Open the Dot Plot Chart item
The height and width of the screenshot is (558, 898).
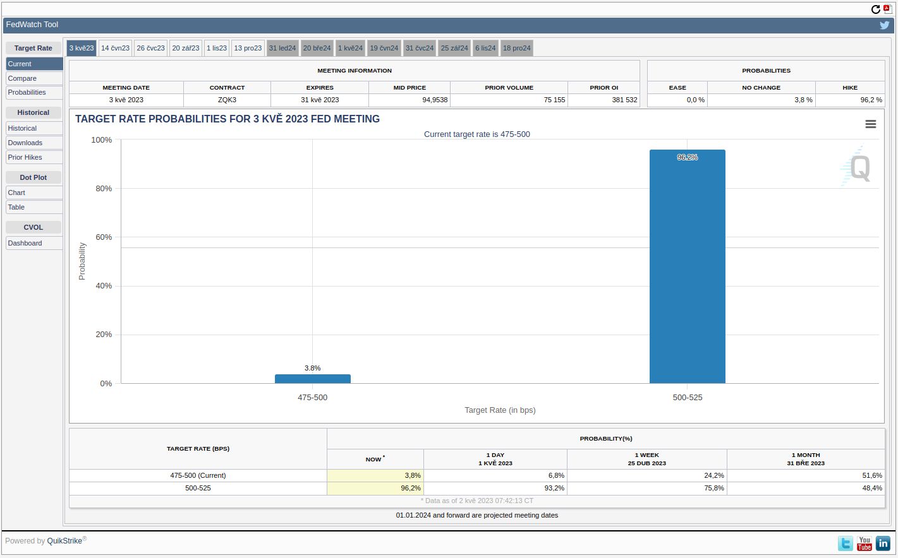click(x=34, y=193)
